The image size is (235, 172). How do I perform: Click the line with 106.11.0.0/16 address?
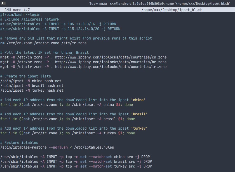pos(58,24)
